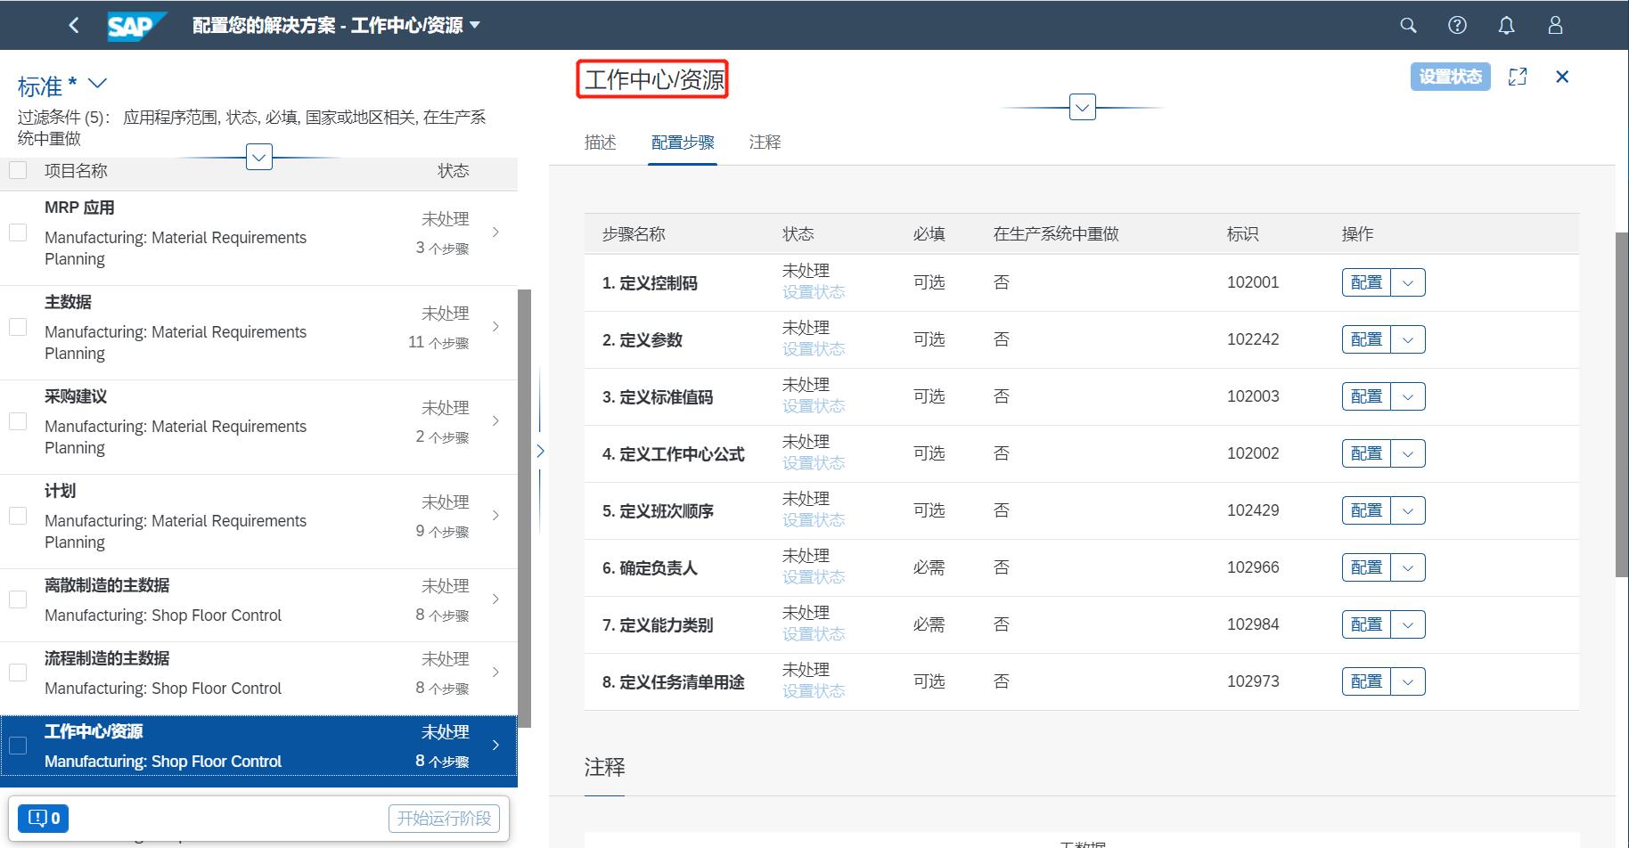Click the SAP logo
The height and width of the screenshot is (848, 1629).
pyautogui.click(x=135, y=25)
